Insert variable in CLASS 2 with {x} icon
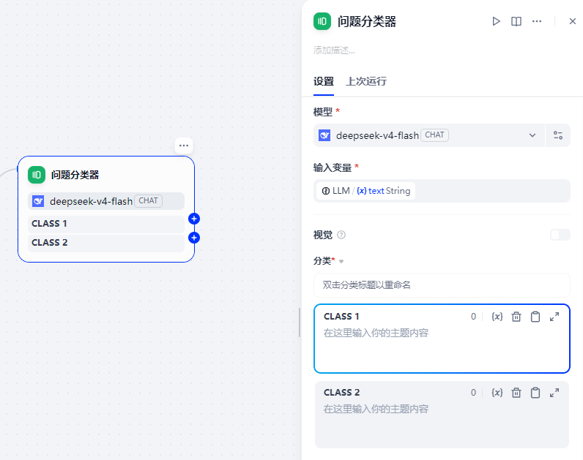Screen dimensions: 583x460 (497, 393)
